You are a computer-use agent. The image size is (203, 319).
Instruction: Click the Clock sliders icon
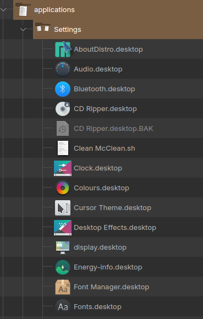(x=63, y=168)
